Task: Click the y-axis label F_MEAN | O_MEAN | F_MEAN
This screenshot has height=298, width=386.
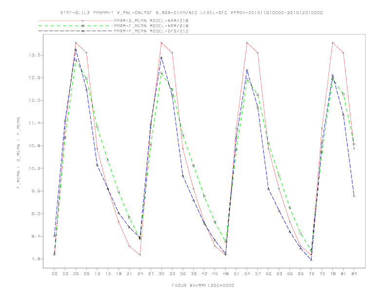Action: (x=18, y=153)
